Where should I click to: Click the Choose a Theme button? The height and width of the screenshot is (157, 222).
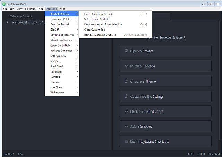pyautogui.click(x=165, y=81)
